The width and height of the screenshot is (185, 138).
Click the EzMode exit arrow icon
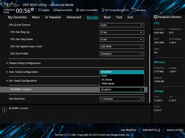159,130
